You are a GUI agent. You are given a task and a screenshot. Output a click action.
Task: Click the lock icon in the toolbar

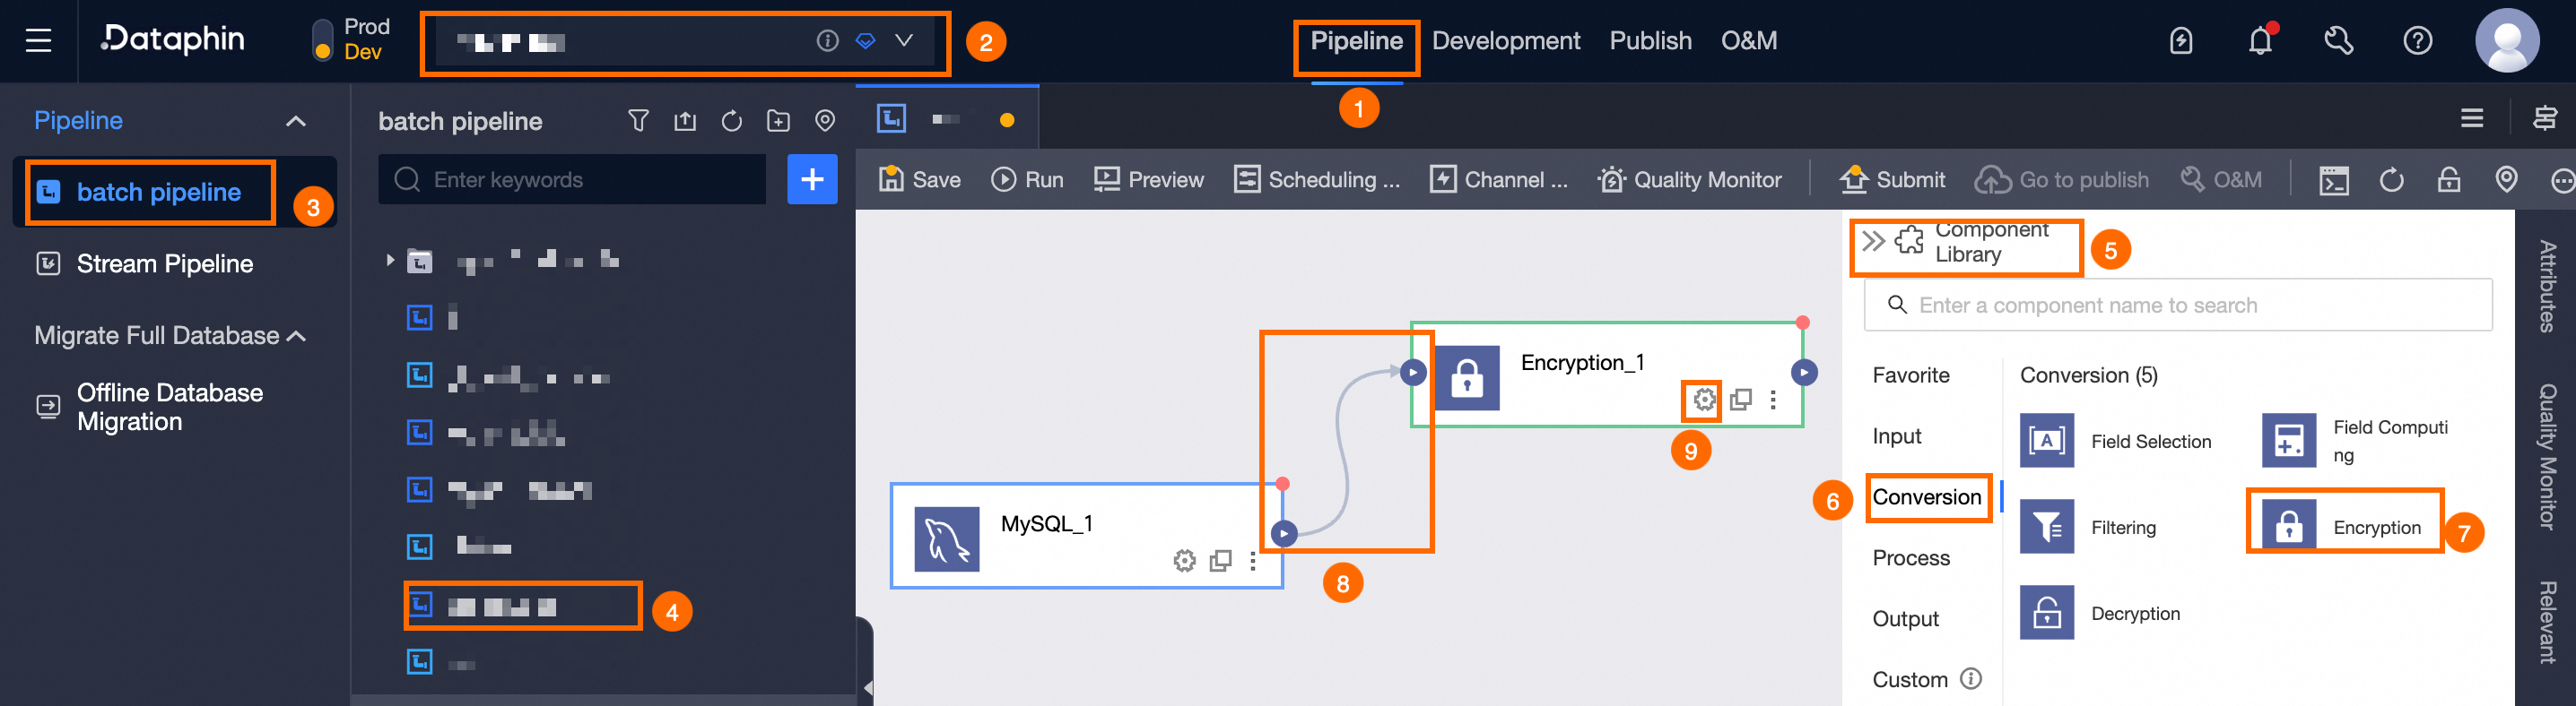tap(2448, 180)
